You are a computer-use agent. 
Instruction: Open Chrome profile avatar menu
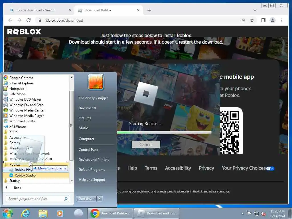point(272,20)
